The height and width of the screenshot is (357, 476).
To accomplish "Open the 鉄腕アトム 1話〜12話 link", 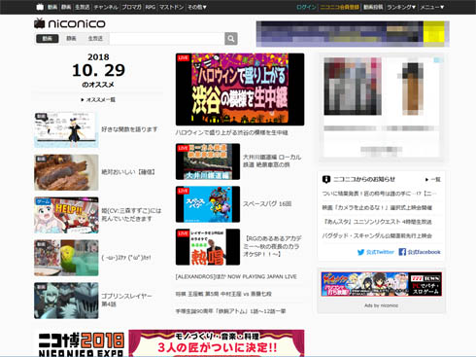I will pos(230,311).
